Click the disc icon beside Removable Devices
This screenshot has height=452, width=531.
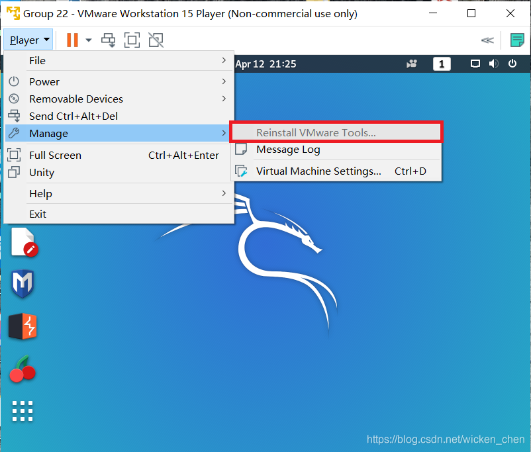point(14,99)
